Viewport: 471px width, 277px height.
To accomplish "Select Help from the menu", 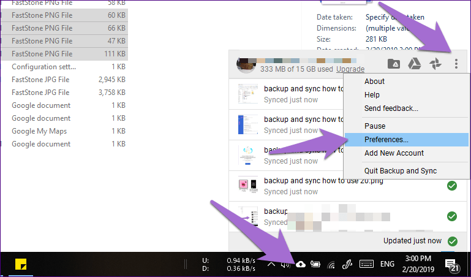I will pyautogui.click(x=407, y=95).
